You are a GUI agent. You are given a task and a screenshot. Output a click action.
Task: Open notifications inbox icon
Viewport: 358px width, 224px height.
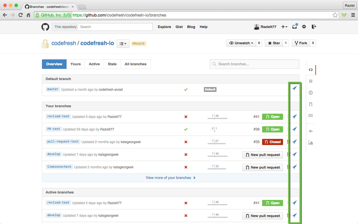tap(295, 27)
